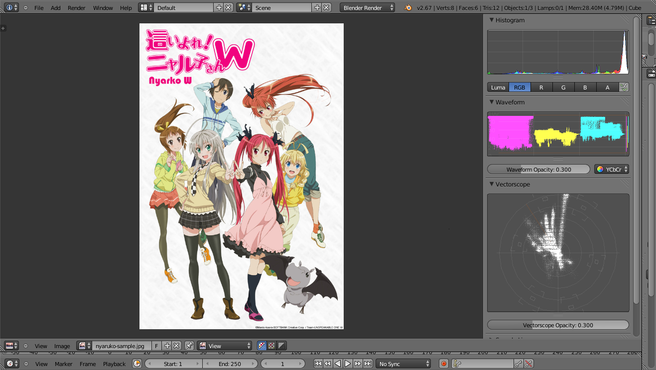Click the Blender logo icon

408,7
